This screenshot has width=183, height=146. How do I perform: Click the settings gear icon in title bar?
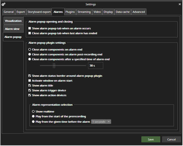(x=4, y=4)
